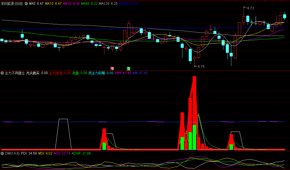Click the red 增 event marker

(112, 69)
